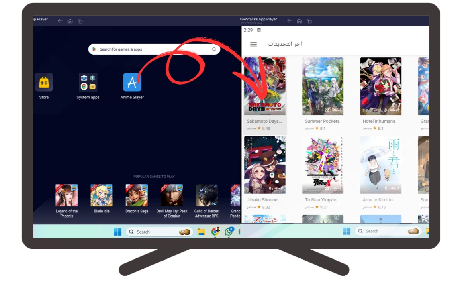Open the Windows Start menu on left taskbar
This screenshot has width=462, height=289.
click(x=118, y=232)
